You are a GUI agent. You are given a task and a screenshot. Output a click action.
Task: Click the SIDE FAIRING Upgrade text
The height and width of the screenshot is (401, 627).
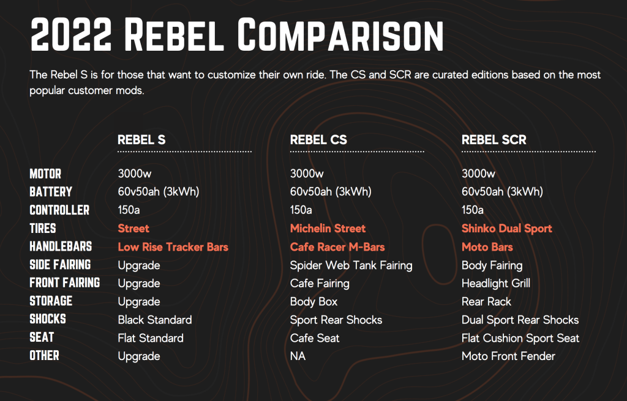coord(139,266)
